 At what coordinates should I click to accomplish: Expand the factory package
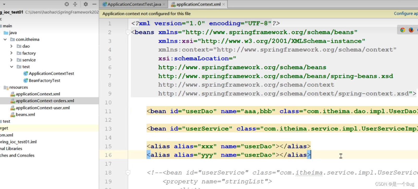[x=11, y=53]
